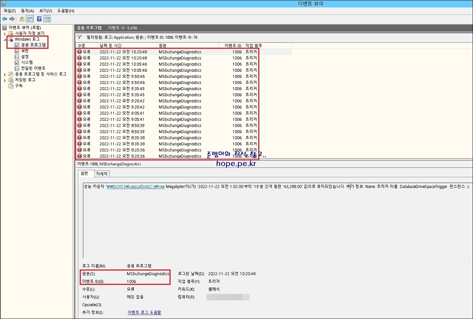
Task: Click the 전달된 이벤트 log icon
Action: [17, 68]
